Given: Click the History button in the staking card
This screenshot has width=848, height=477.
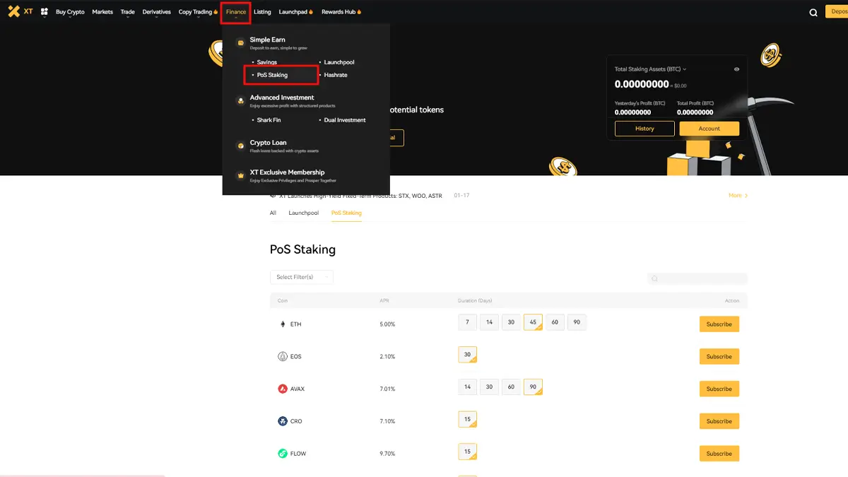Looking at the screenshot, I should point(644,129).
